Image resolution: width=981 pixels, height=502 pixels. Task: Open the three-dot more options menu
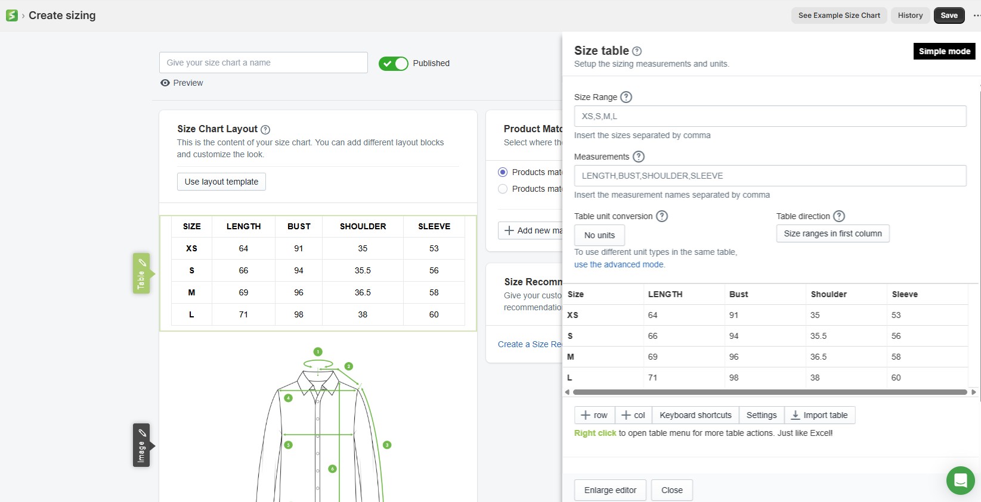coord(976,15)
